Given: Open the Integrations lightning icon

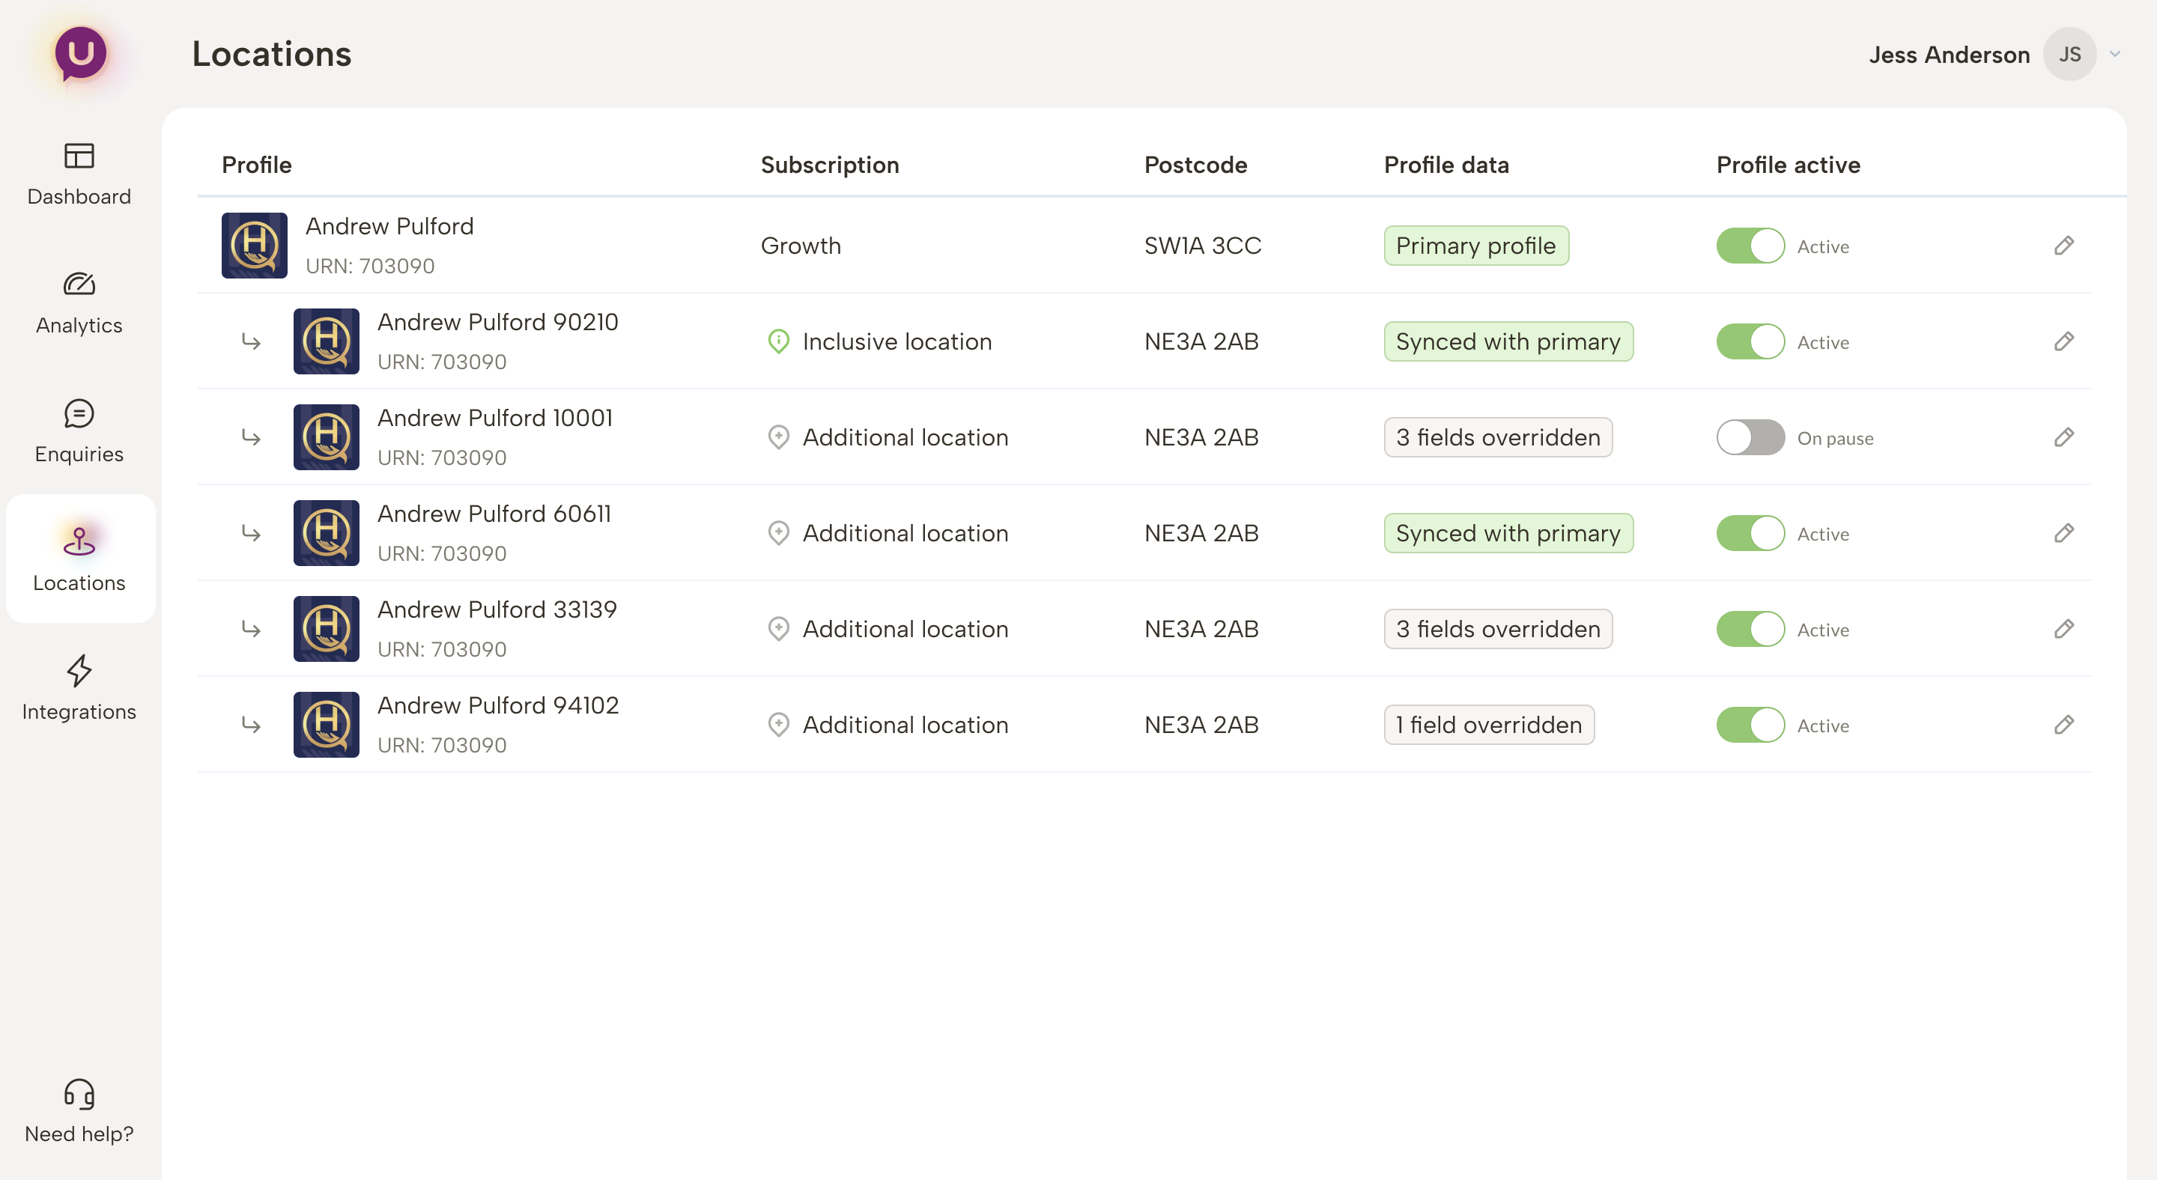Looking at the screenshot, I should (79, 670).
